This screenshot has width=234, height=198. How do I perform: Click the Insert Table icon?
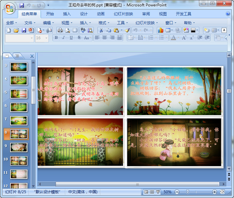(x=168, y=30)
